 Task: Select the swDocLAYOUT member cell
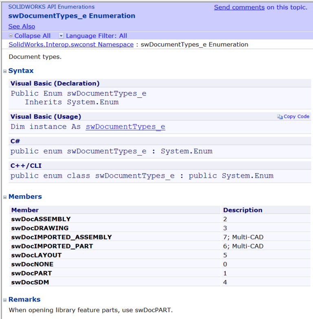[x=115, y=255]
